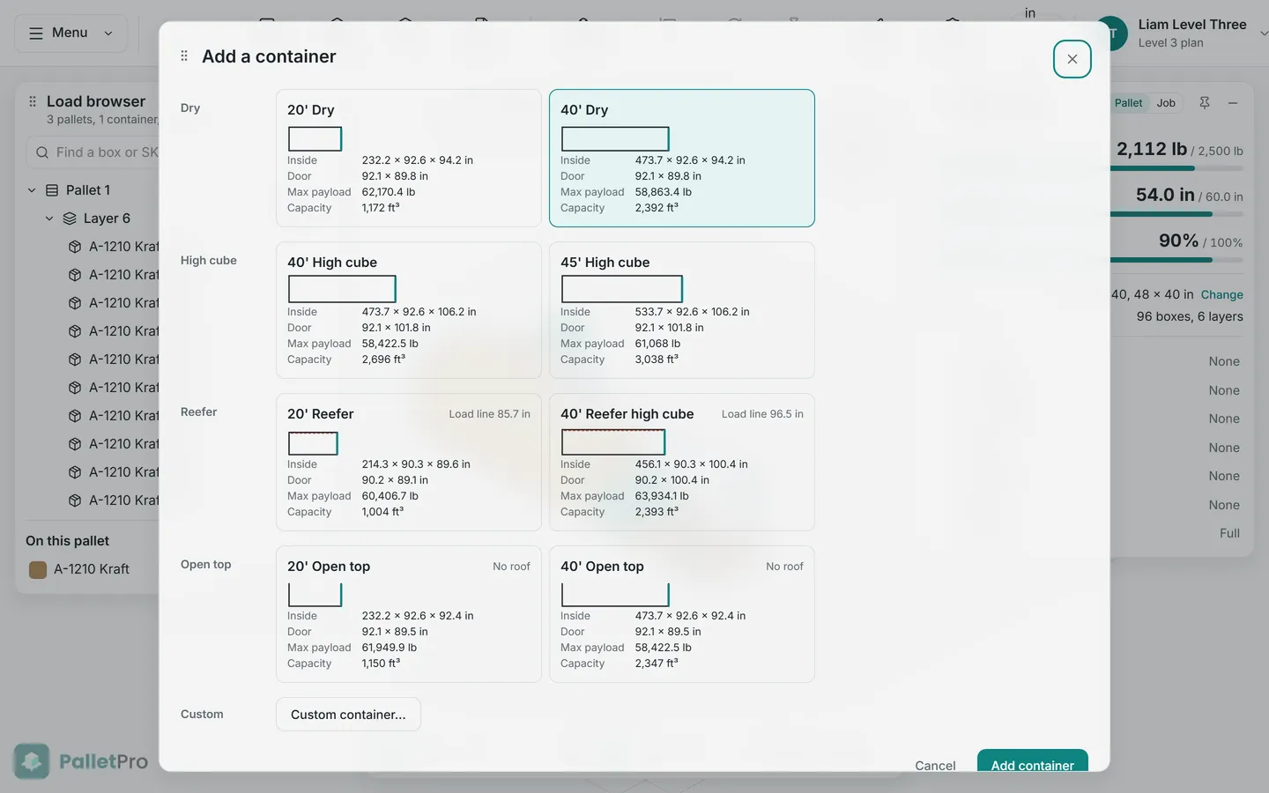Expand the Menu dropdown chevron

click(108, 33)
